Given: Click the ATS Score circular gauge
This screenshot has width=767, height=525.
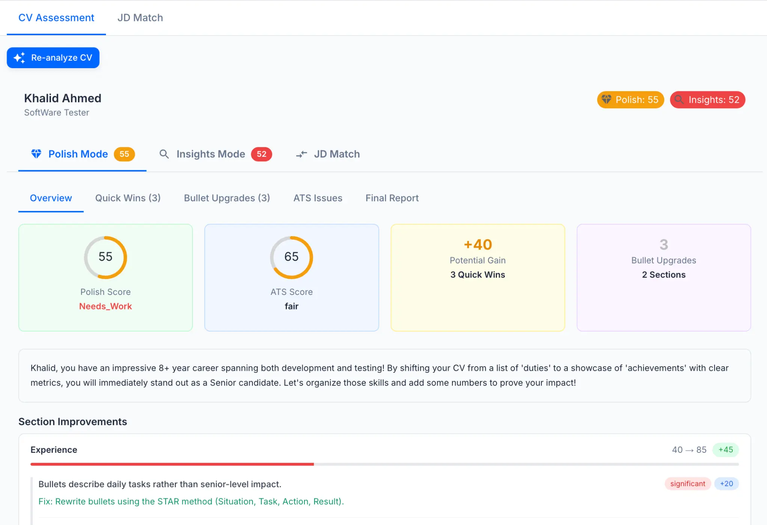Looking at the screenshot, I should point(291,257).
